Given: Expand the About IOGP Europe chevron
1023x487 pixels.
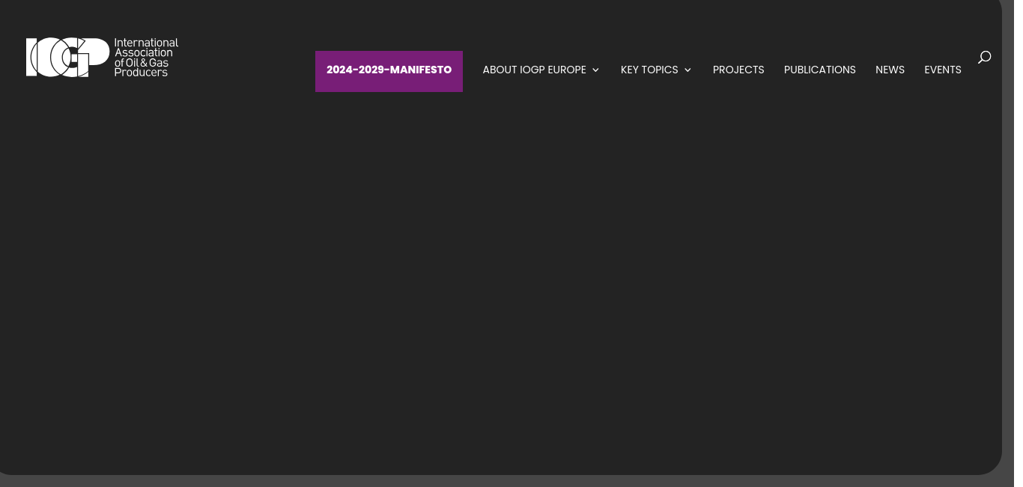Looking at the screenshot, I should (595, 70).
